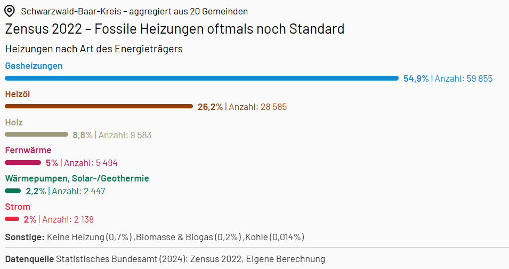Click the magenta Fernwärme bar
Image resolution: width=509 pixels, height=269 pixels.
23,162
